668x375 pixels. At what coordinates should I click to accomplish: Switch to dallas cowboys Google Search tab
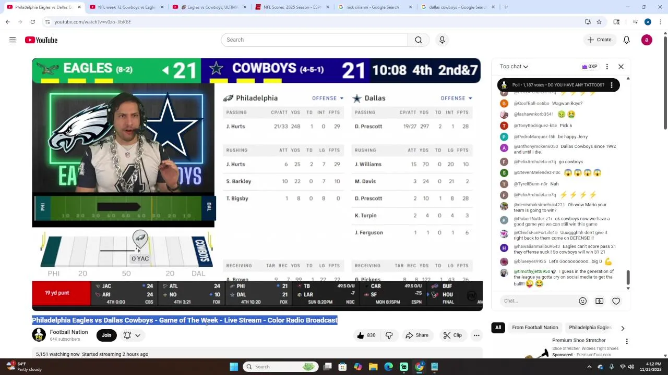tap(458, 7)
